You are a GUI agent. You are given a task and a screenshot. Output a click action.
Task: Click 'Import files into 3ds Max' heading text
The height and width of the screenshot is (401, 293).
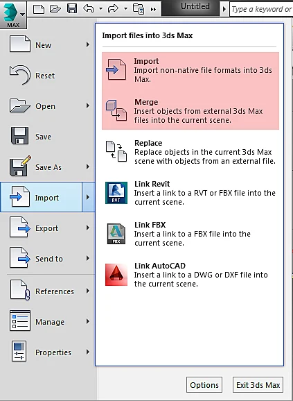click(148, 35)
